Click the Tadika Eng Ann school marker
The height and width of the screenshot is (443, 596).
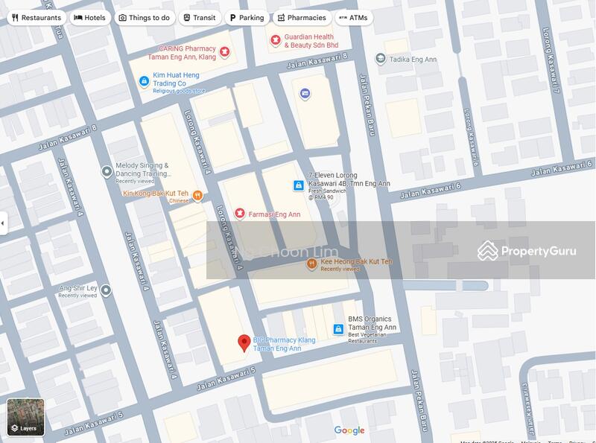pyautogui.click(x=380, y=59)
